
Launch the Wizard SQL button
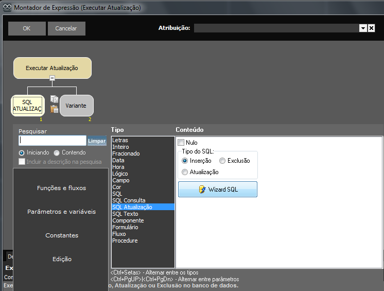coord(218,190)
